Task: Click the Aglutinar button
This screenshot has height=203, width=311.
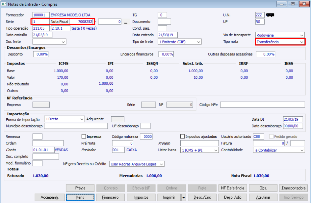Action: [263, 197]
